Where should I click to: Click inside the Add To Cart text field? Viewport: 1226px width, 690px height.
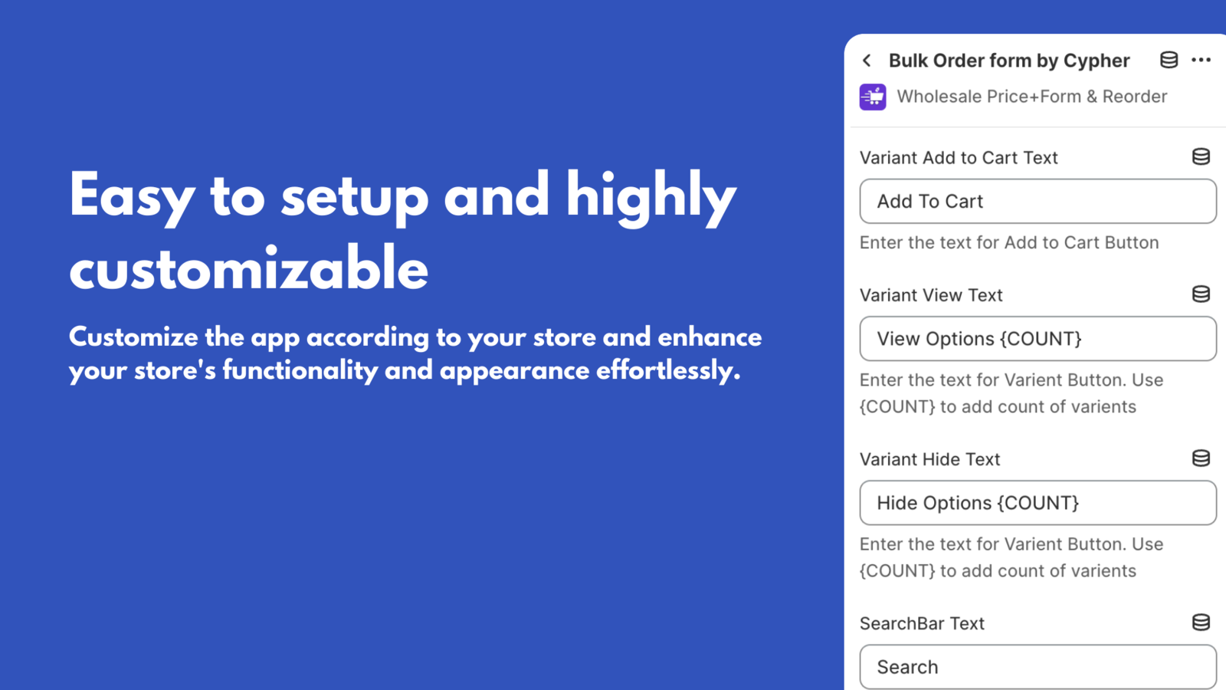tap(1038, 201)
